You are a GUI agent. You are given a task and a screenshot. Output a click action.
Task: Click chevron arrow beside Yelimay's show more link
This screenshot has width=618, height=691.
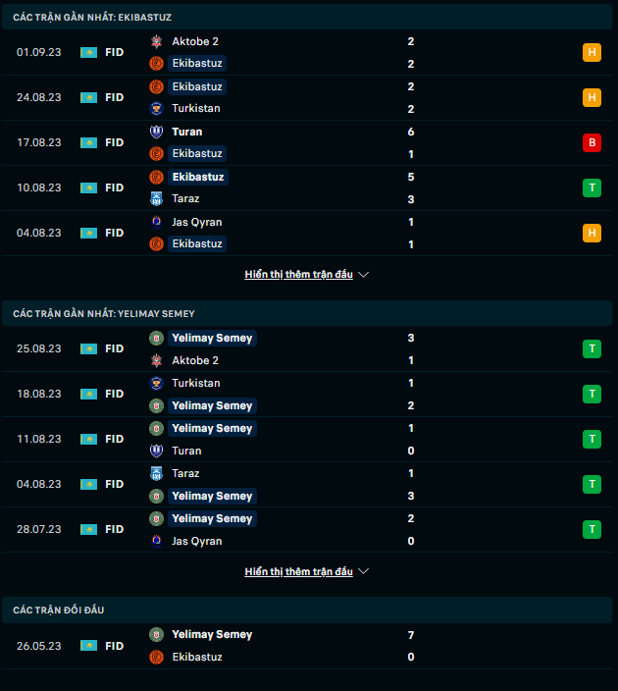[364, 571]
